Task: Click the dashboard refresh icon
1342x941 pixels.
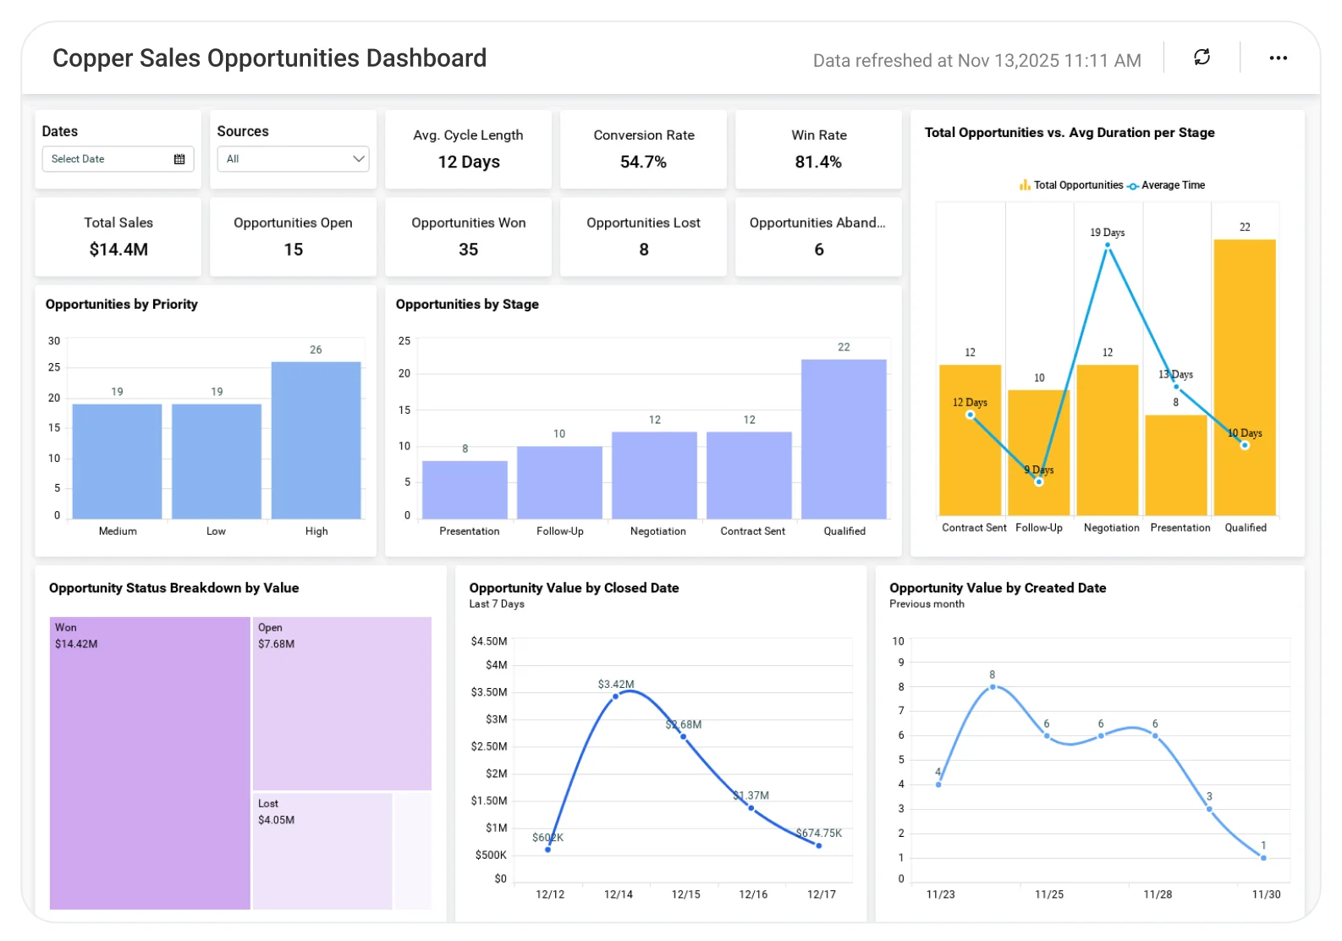Action: pos(1202,58)
